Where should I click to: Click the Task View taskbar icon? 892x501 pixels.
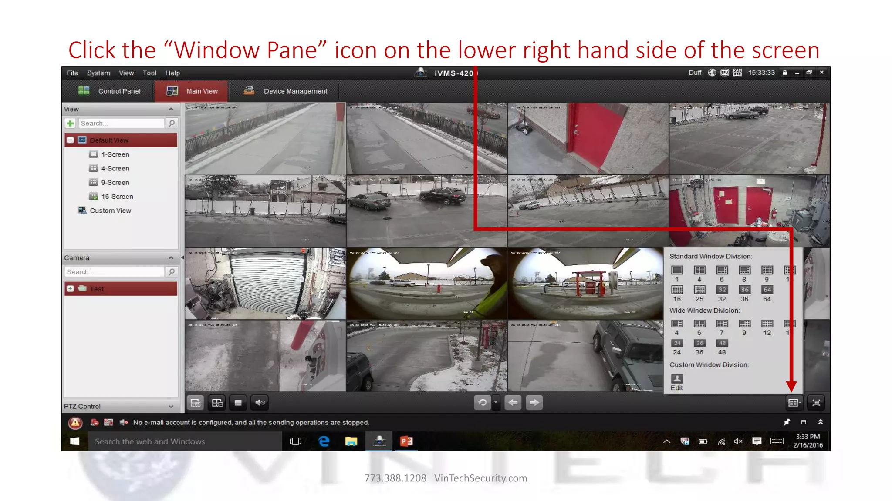point(296,441)
